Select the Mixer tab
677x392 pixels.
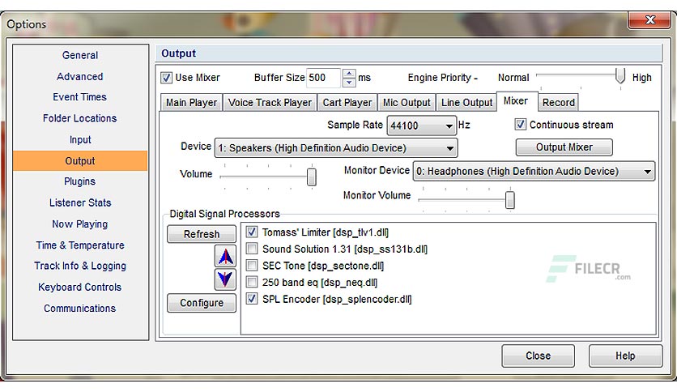pyautogui.click(x=517, y=101)
